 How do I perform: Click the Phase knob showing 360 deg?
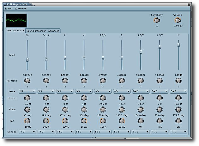[84, 110]
